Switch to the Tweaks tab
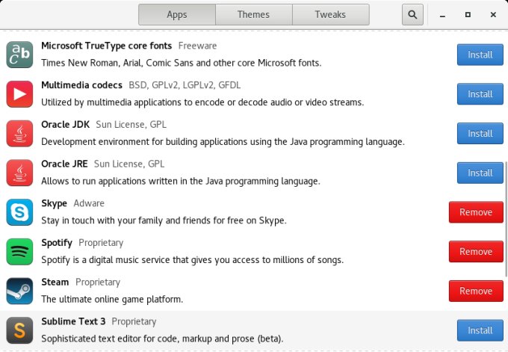 tap(330, 14)
